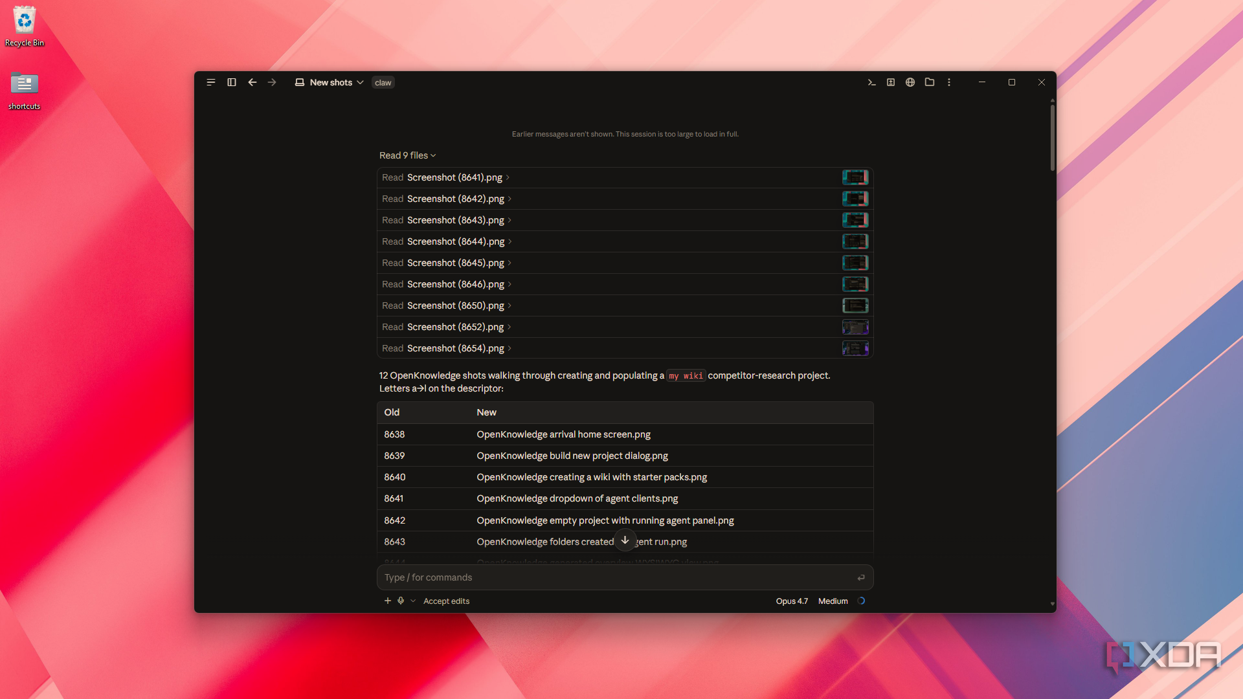
Task: Click the claw tag badge
Action: coord(383,83)
